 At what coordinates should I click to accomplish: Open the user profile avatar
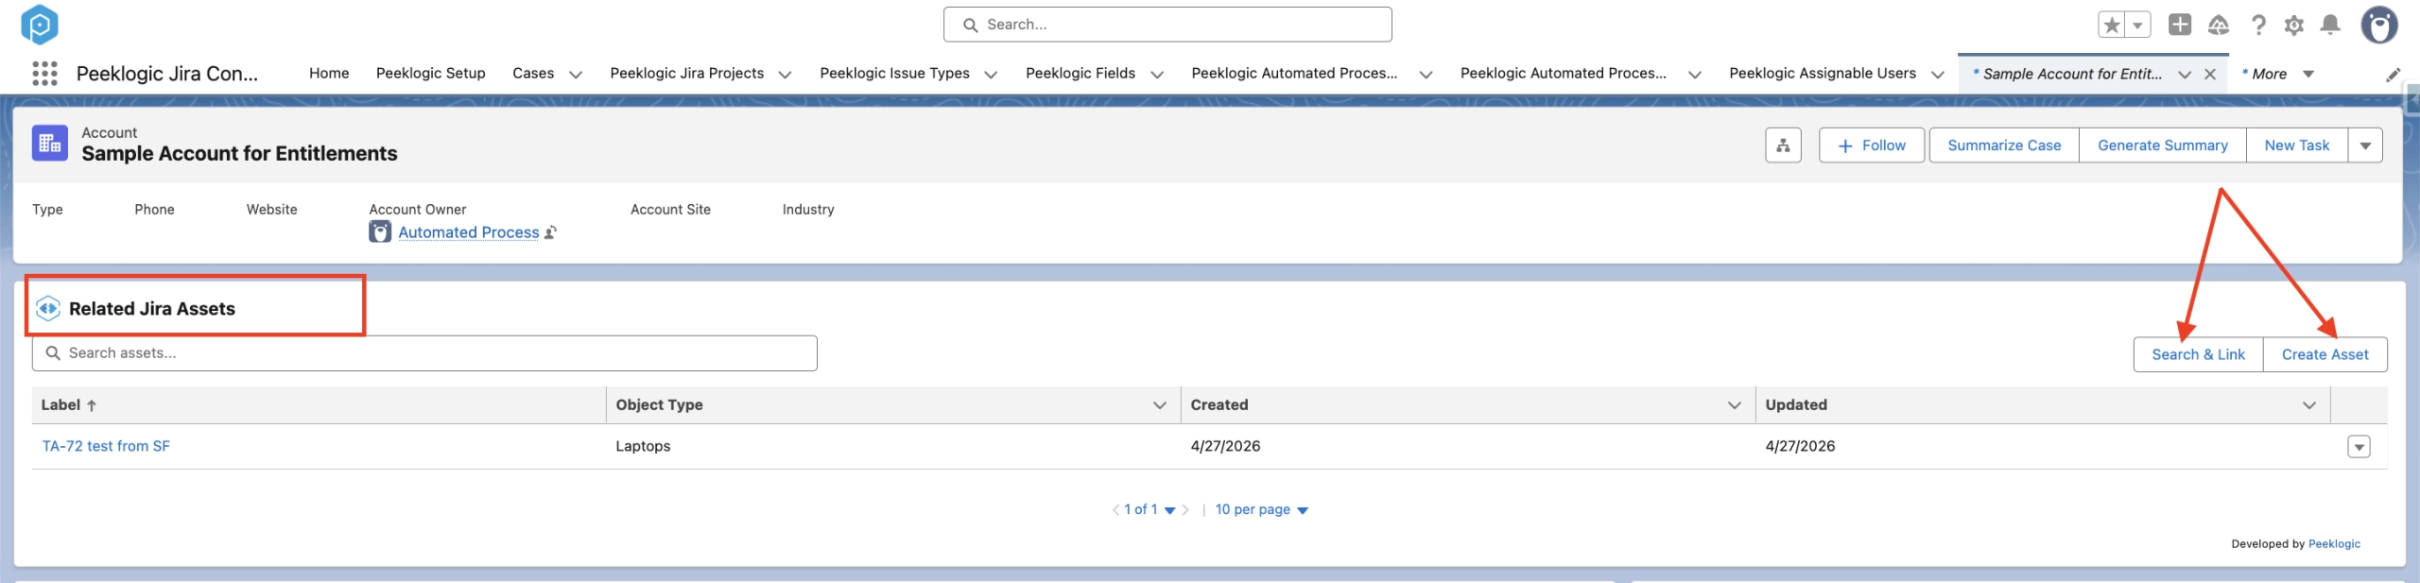coord(2379,26)
